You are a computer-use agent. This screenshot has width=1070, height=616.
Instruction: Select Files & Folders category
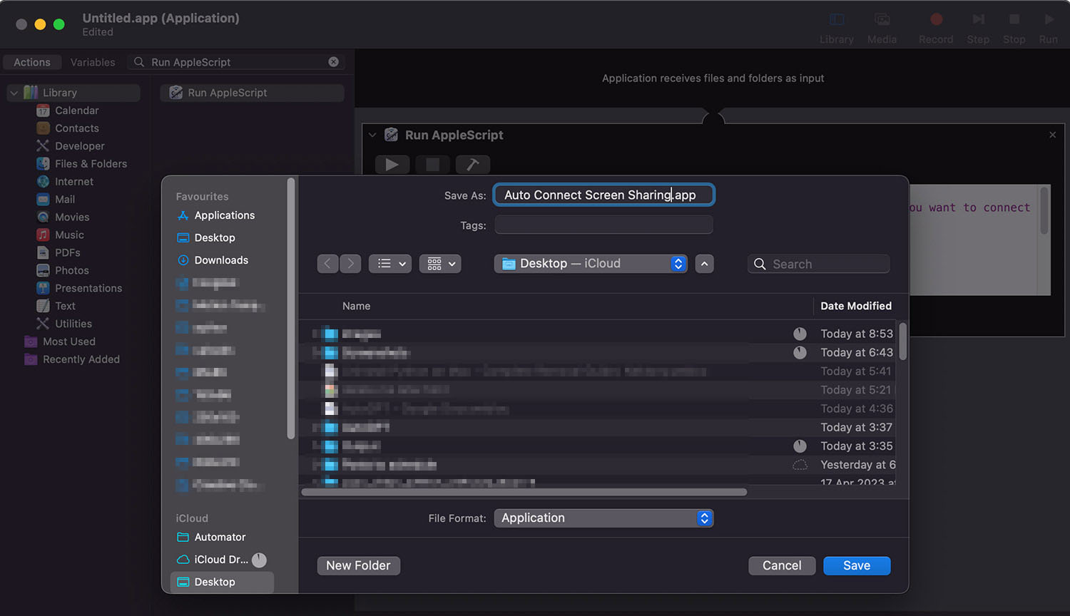pyautogui.click(x=91, y=164)
